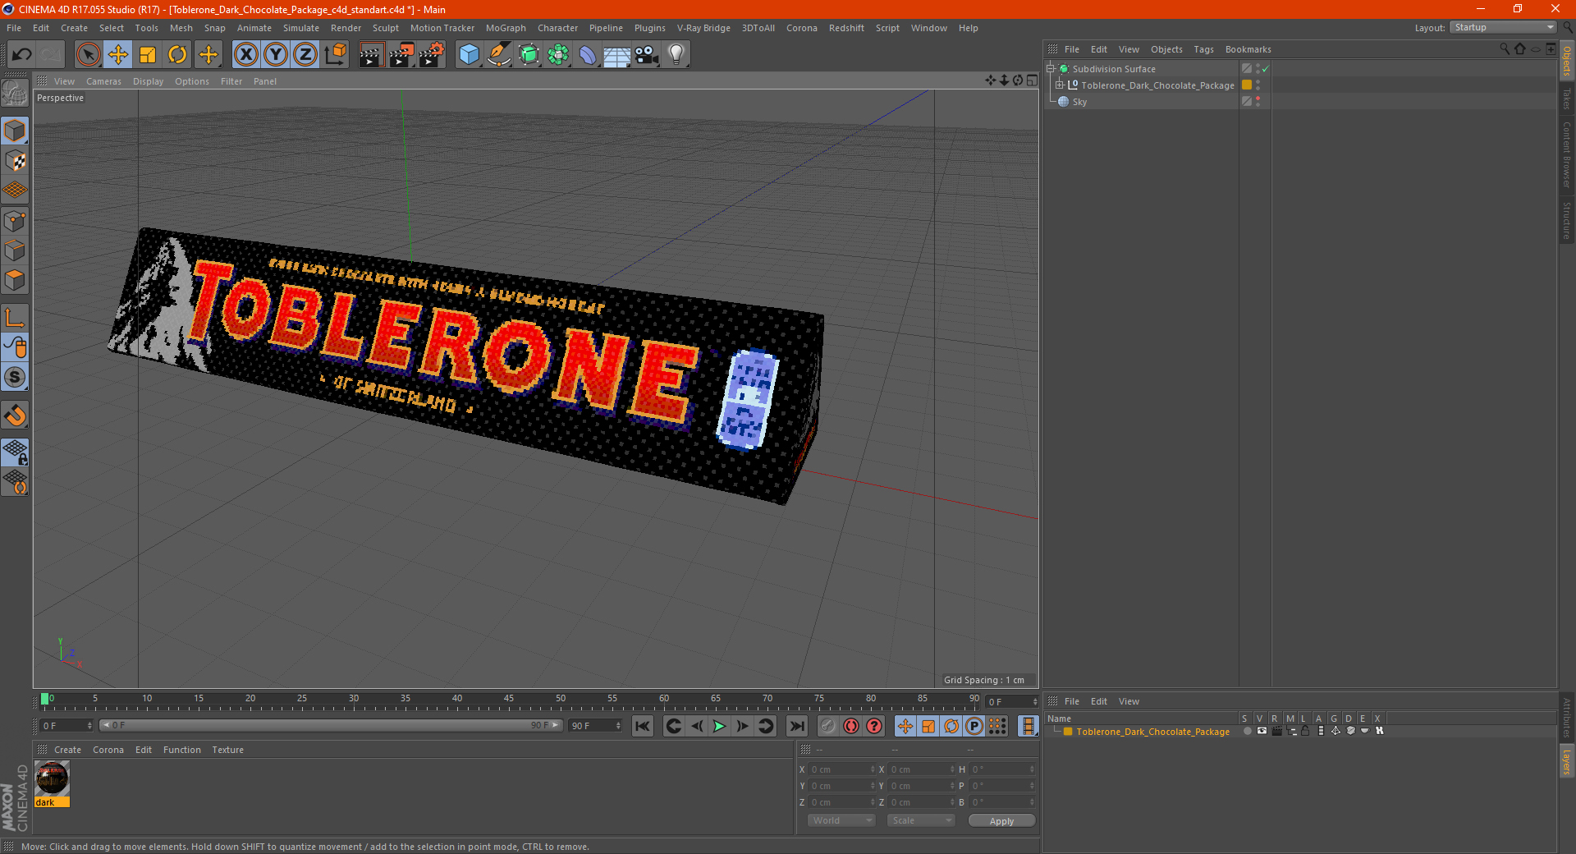This screenshot has height=854, width=1576.
Task: Open the Scale dropdown in coordinates
Action: click(x=920, y=820)
